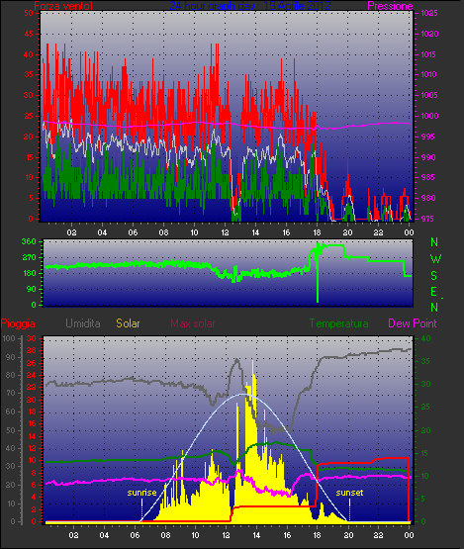Select the magenta 'Dew Point' legend label
Screen dimensions: 464x549
[x=413, y=323]
